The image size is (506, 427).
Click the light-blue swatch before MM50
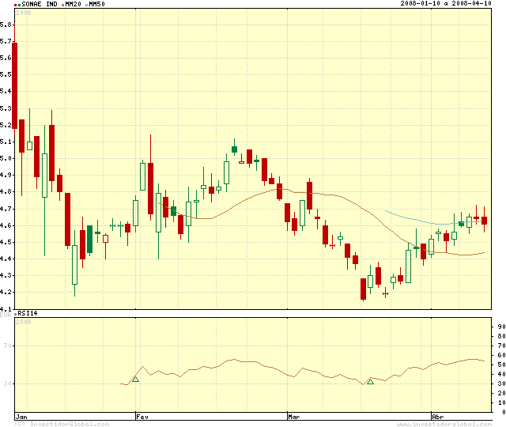click(87, 5)
